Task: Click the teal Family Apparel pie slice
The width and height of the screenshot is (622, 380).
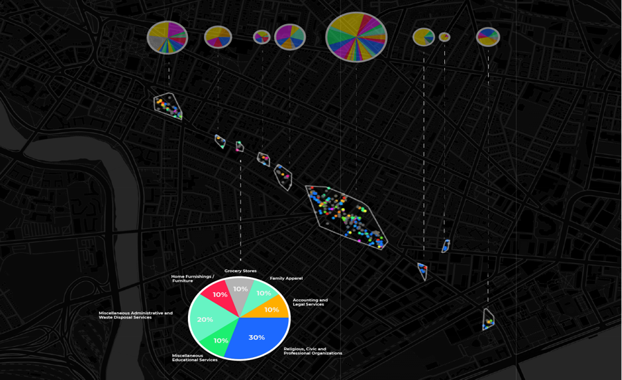Action: coord(263,292)
